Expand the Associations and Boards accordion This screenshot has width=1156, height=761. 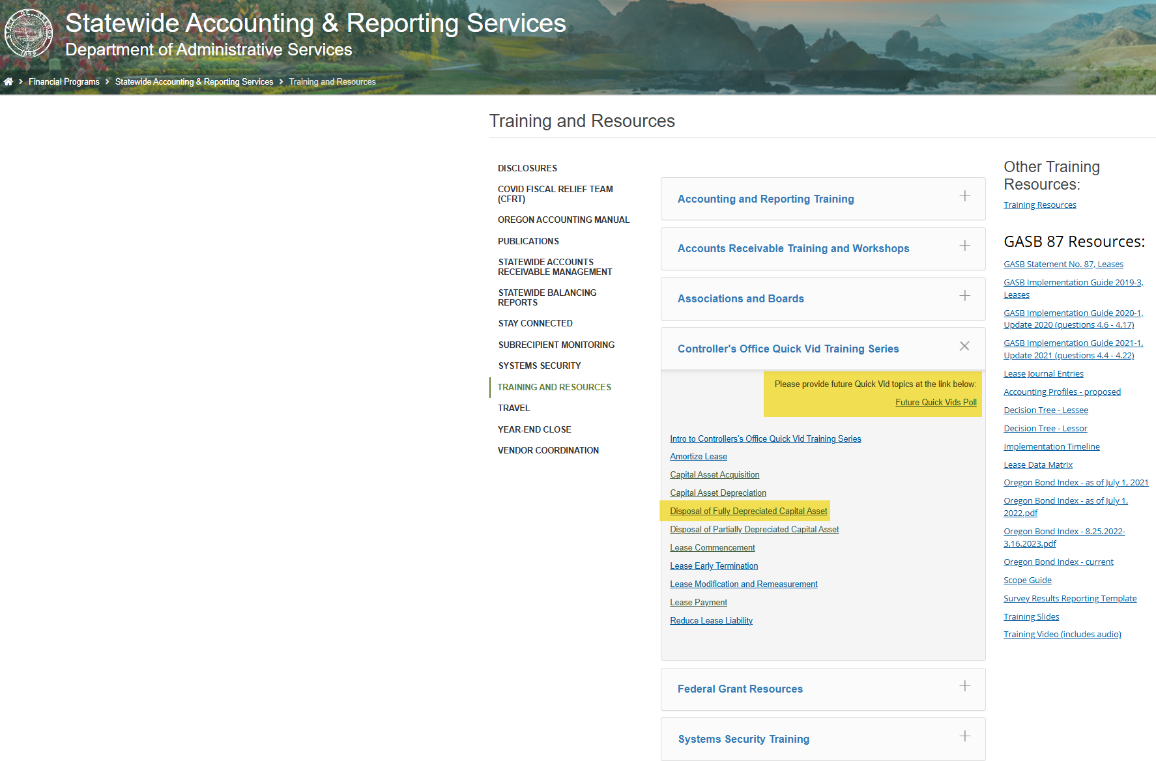740,298
